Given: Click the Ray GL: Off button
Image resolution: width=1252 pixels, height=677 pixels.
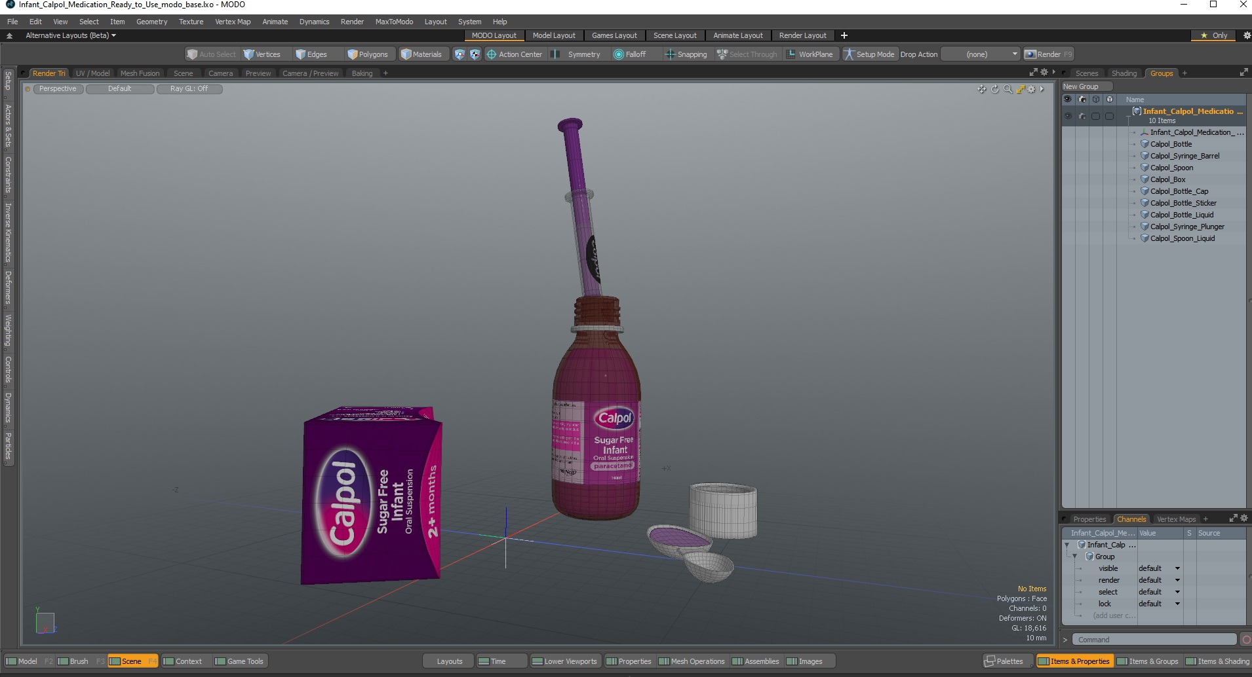Looking at the screenshot, I should point(189,89).
